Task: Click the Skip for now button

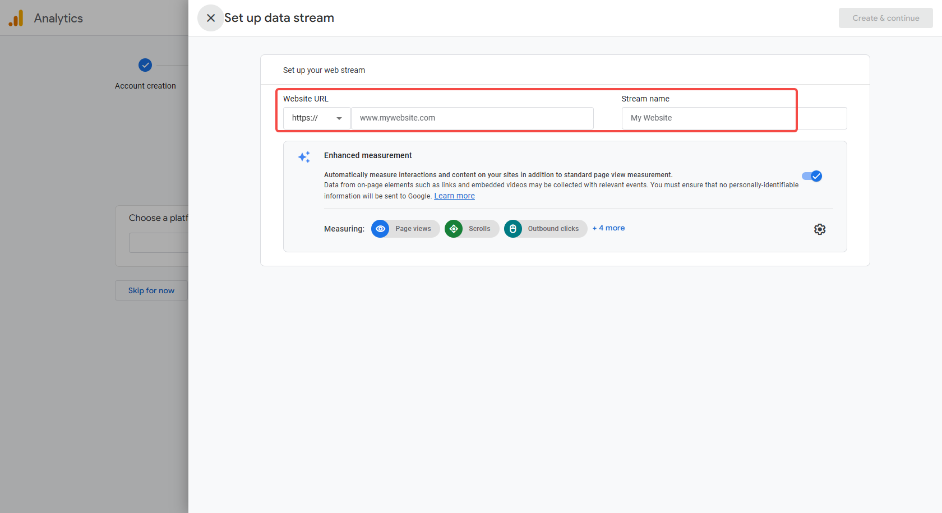Action: 151,290
